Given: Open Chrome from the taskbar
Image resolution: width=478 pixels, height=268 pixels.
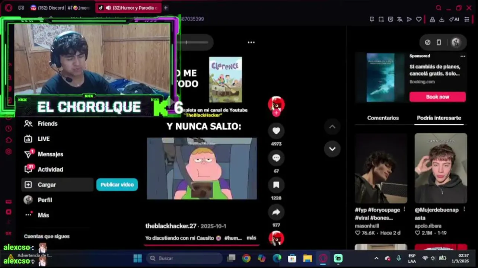Looking at the screenshot, I should tap(246, 258).
